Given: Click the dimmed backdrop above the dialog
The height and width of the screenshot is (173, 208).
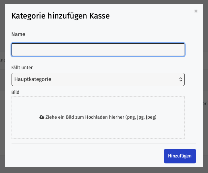Looking at the screenshot, I should click(x=104, y=2).
